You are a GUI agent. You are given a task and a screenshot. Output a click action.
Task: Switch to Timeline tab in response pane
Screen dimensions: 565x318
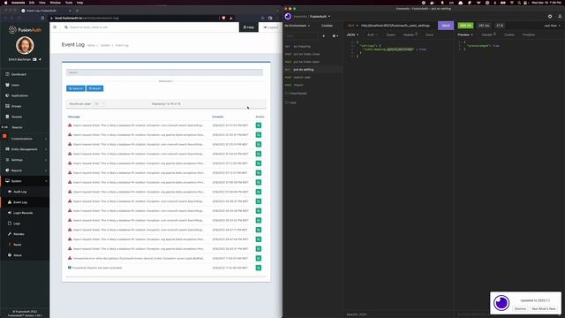pyautogui.click(x=529, y=35)
